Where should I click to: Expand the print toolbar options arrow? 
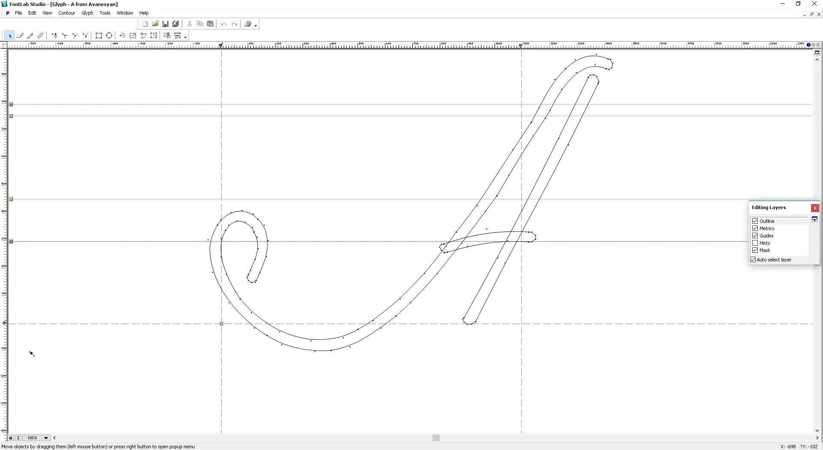256,26
